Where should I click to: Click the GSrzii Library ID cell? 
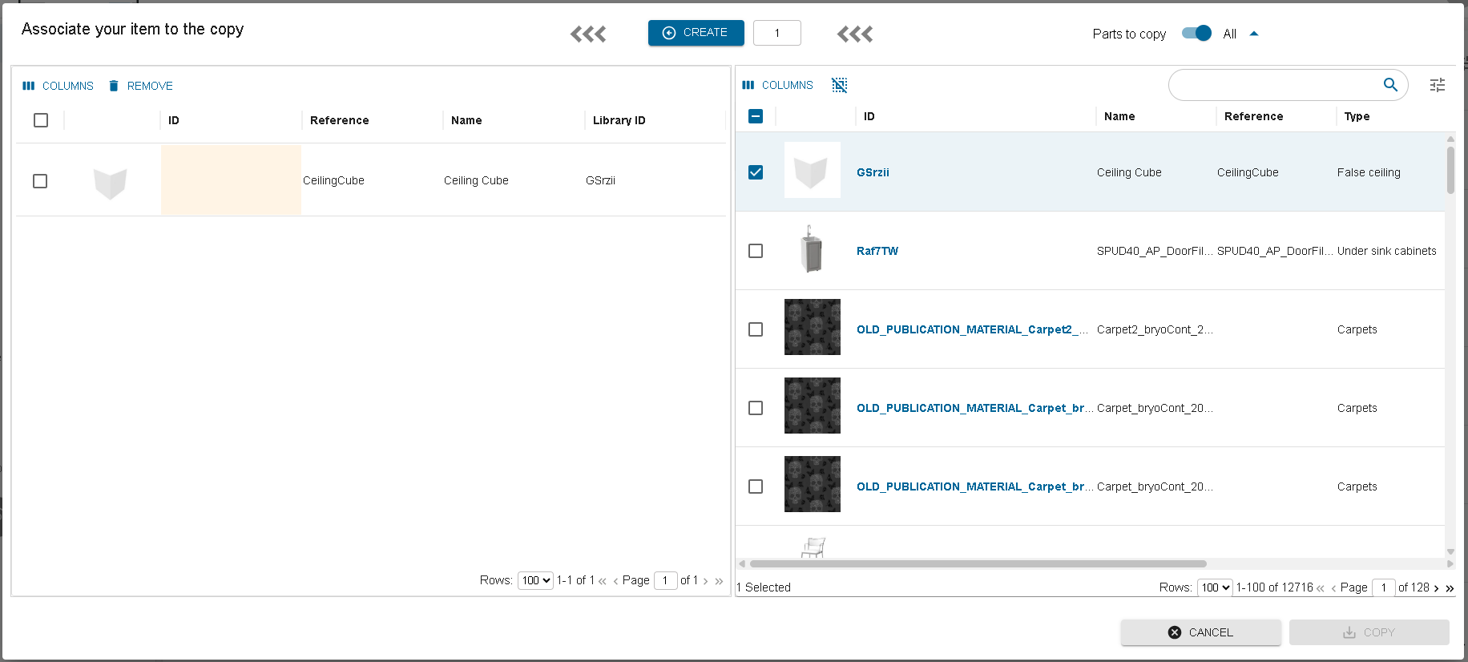(600, 180)
